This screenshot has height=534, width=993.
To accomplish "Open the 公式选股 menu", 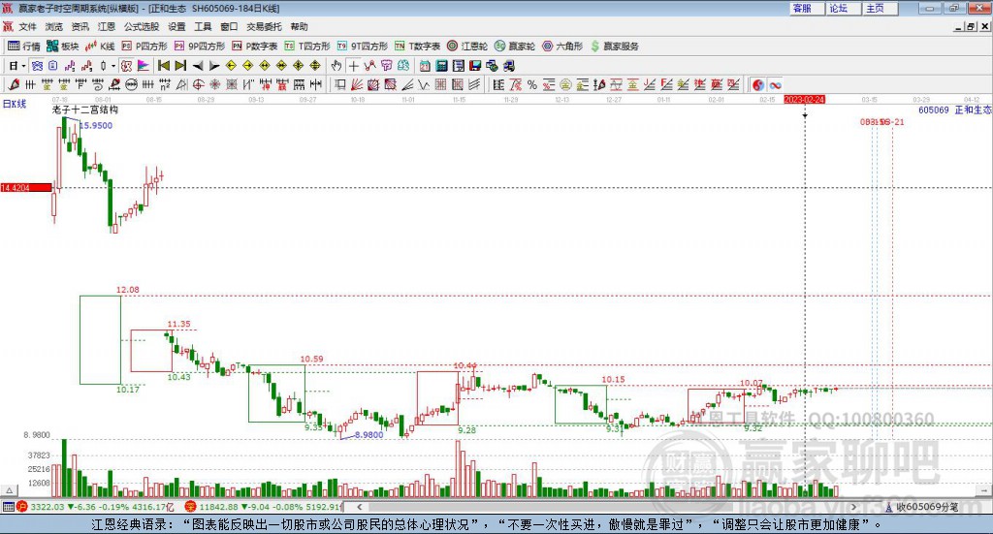I will 142,26.
